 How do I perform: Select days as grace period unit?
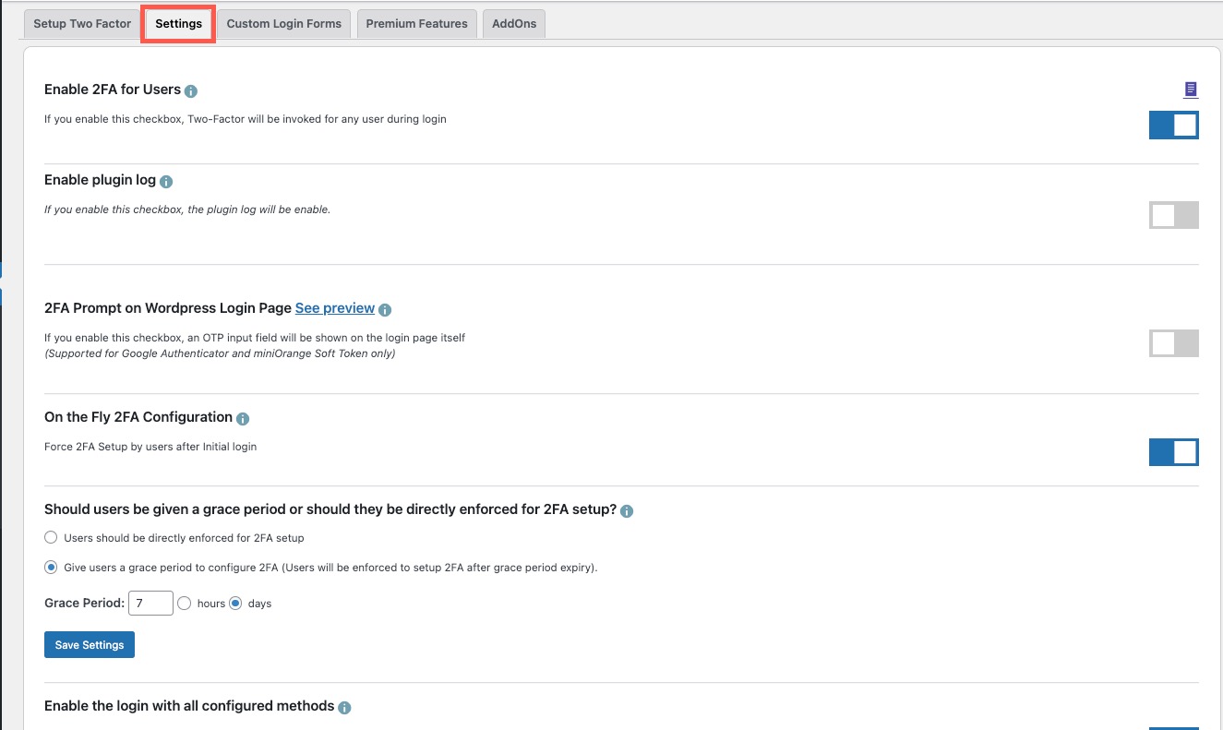(235, 604)
